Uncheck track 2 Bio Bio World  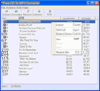click(5, 25)
